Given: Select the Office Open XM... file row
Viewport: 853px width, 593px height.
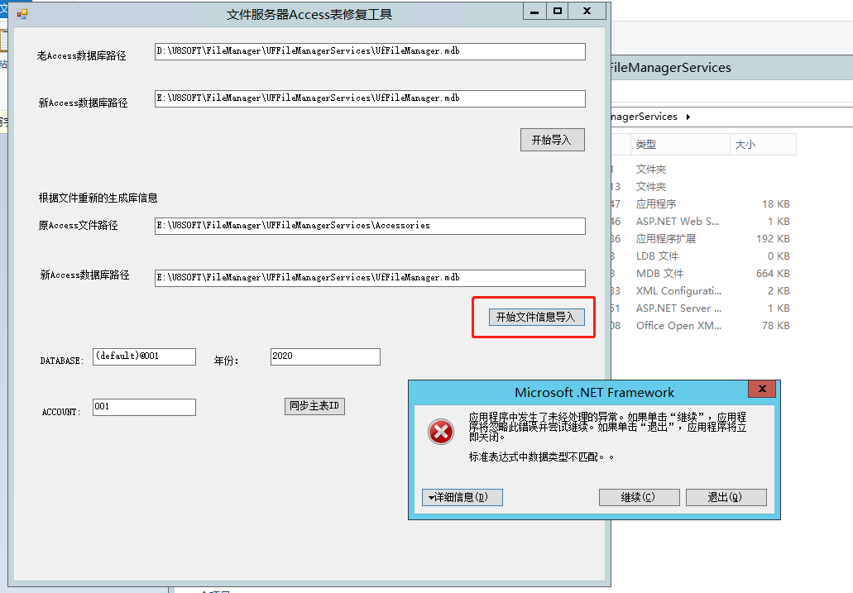Looking at the screenshot, I should [703, 326].
